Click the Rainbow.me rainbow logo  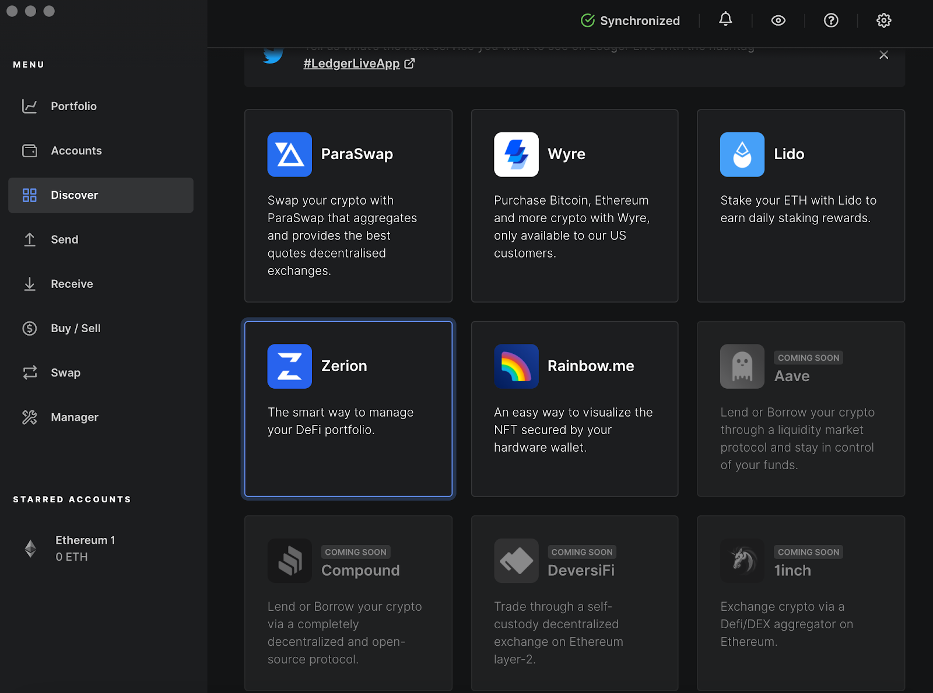pos(516,366)
